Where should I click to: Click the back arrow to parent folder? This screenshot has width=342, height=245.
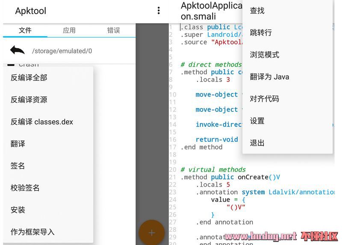[18, 51]
